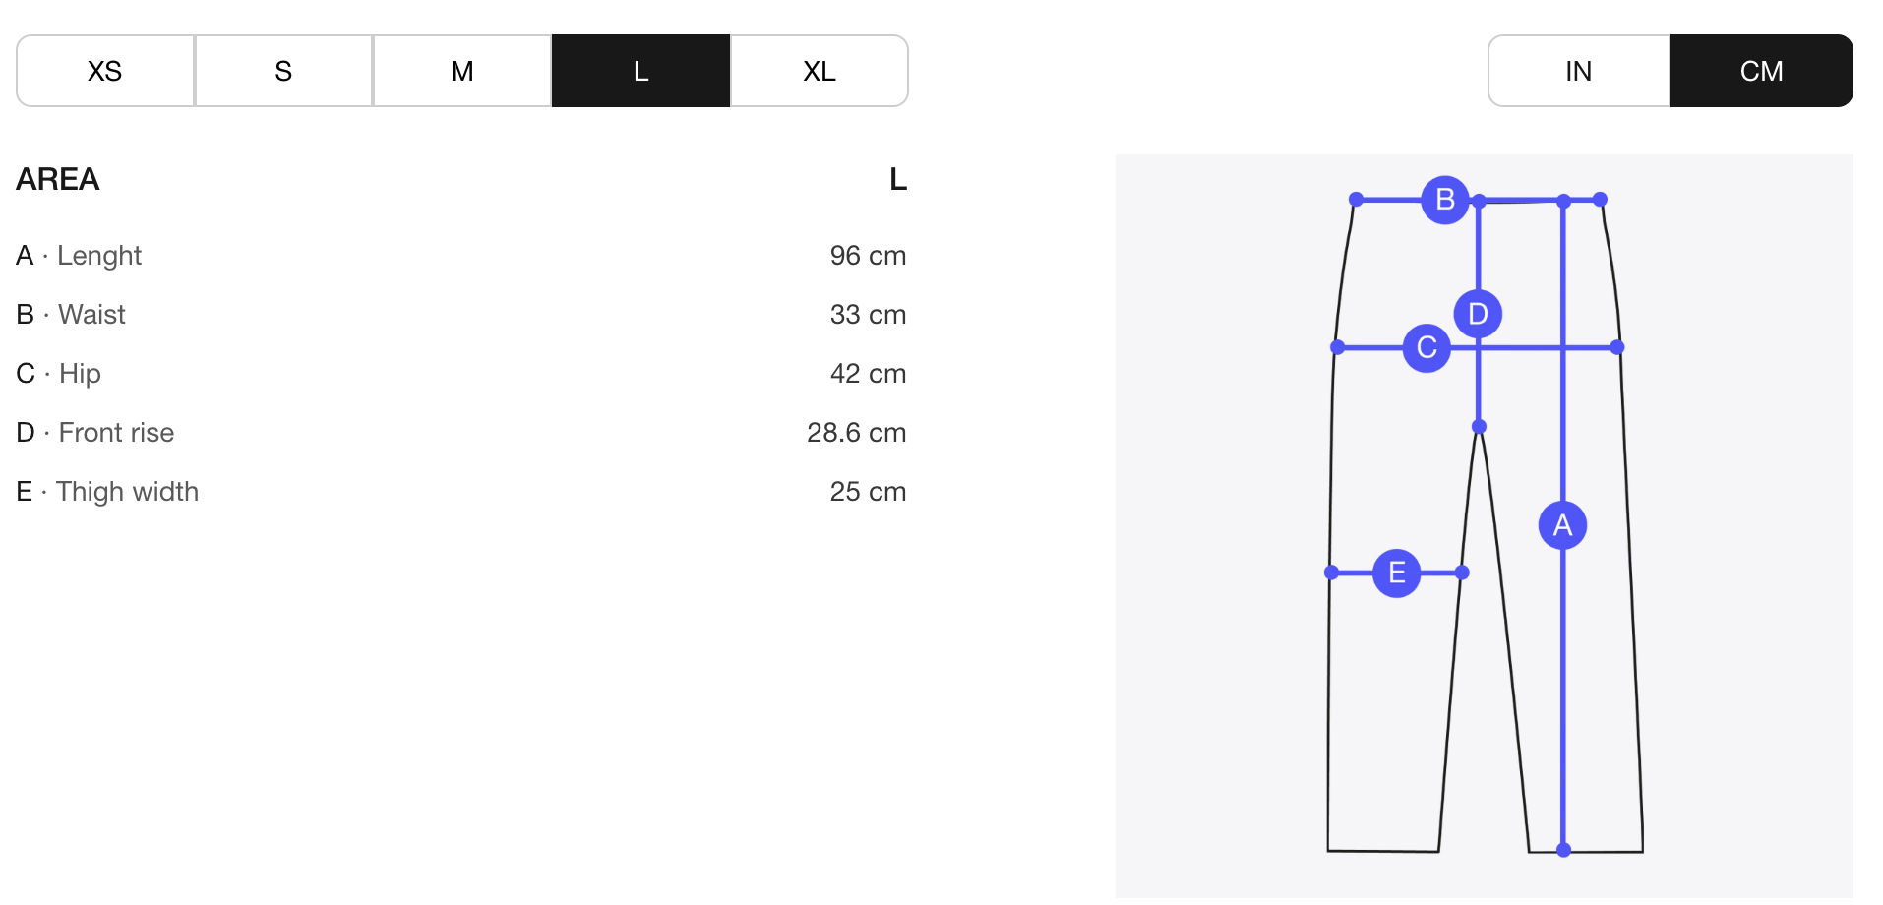Click the 96 cm length value
Screen dimensions: 1883x905
[868, 256]
